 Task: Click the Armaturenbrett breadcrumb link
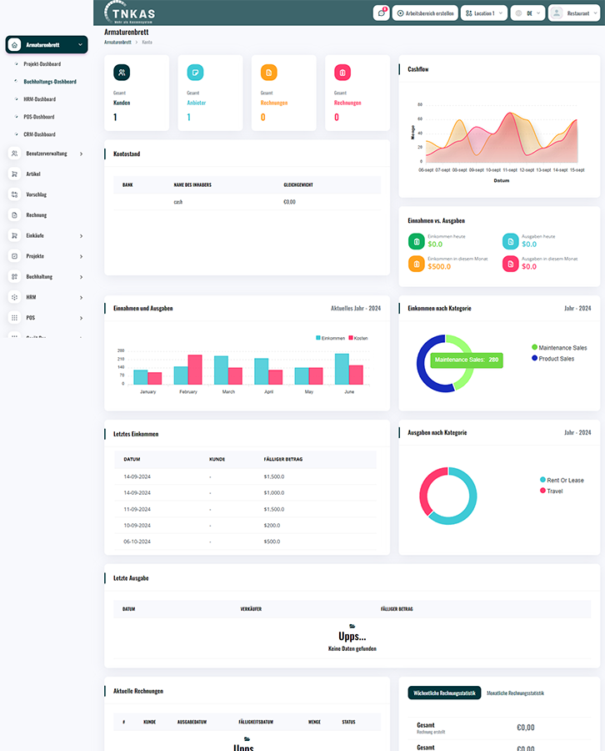coord(117,42)
